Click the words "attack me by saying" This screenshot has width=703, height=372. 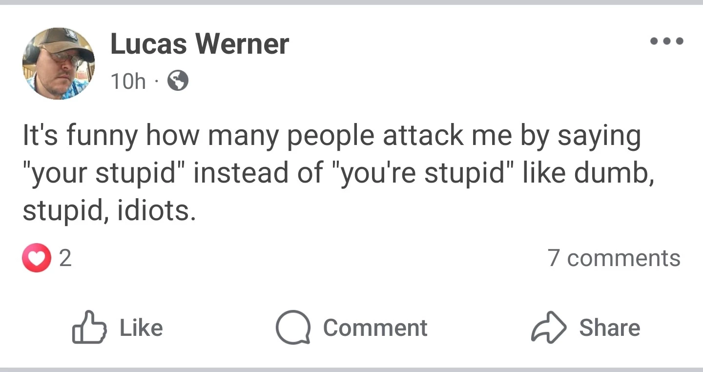(x=512, y=137)
